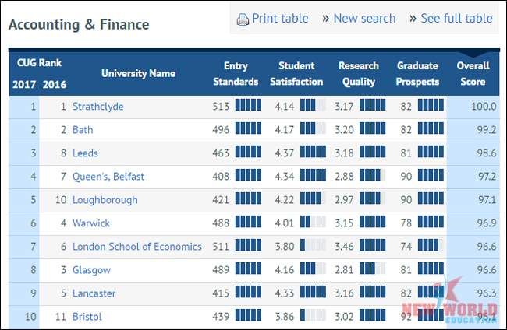Sort by the Student Satisfaction column header
507x330 pixels.
(x=296, y=73)
